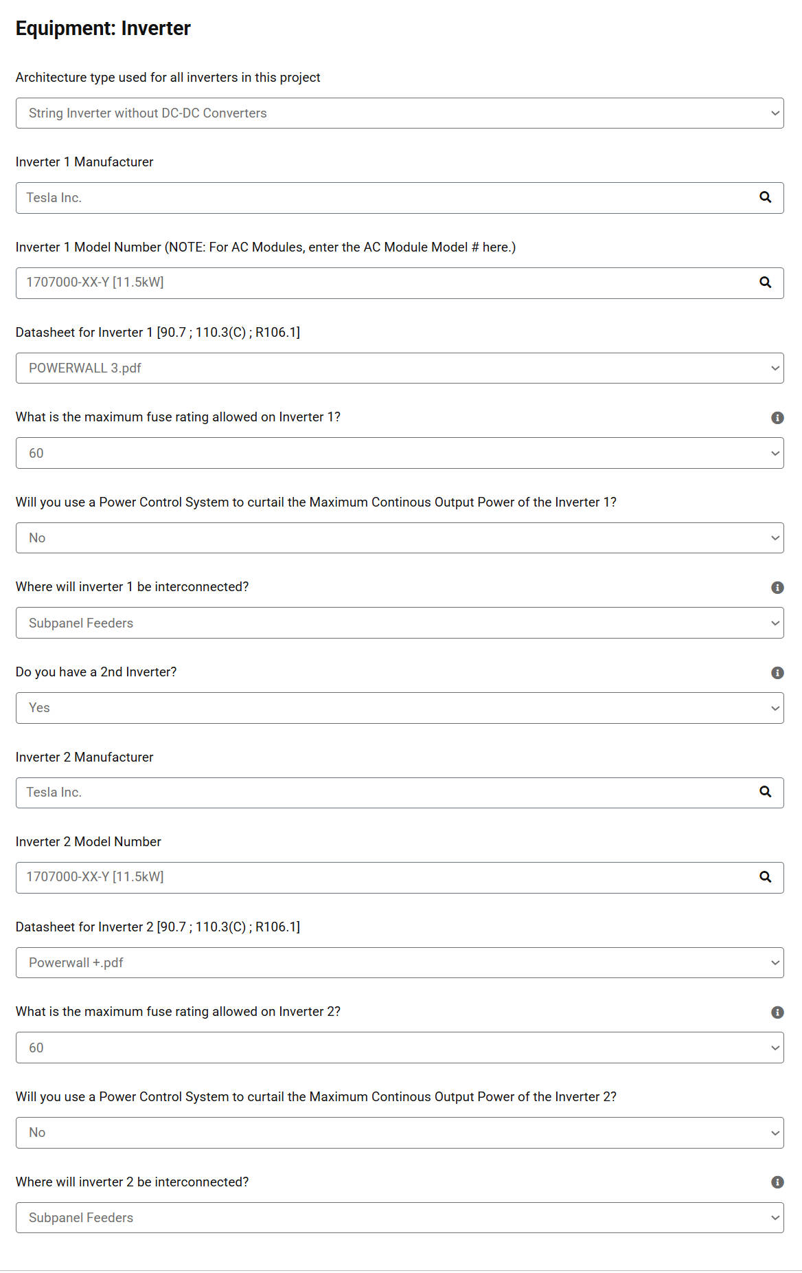
Task: Click Inverter 1 Manufacturer text field
Action: (385, 198)
